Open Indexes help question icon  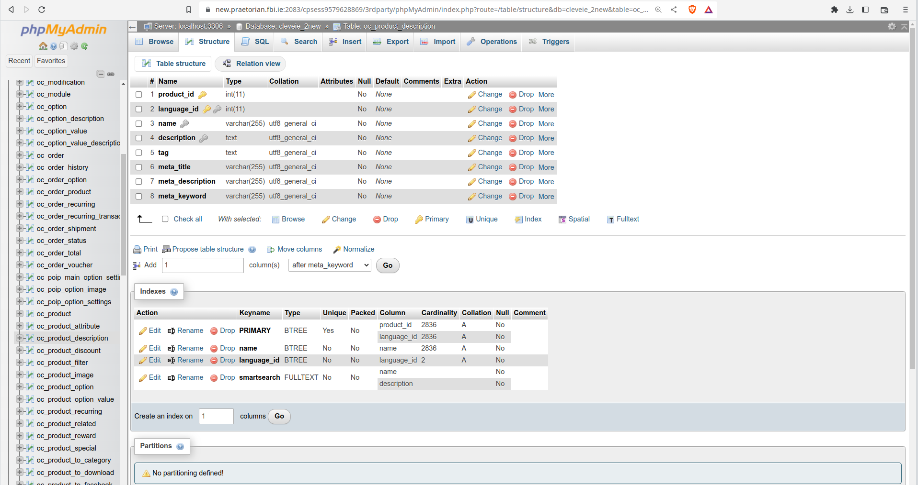coord(174,292)
